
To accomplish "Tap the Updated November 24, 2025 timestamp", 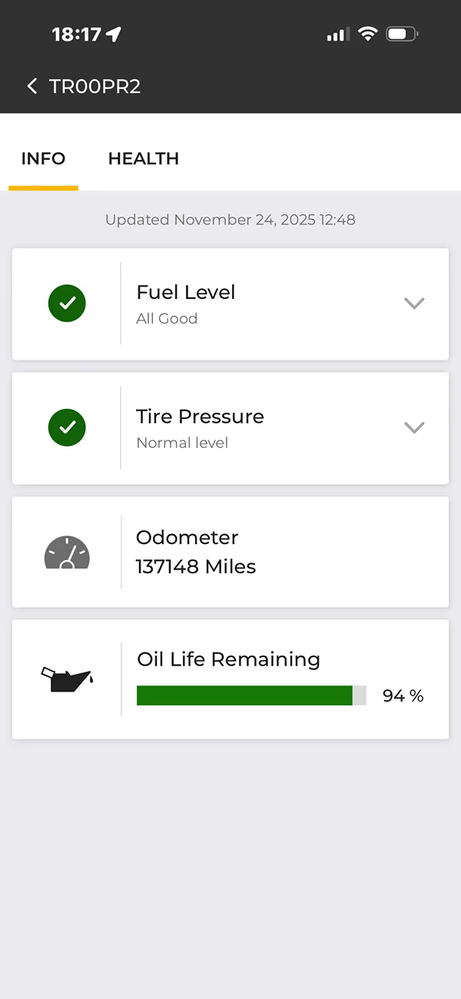I will point(230,220).
